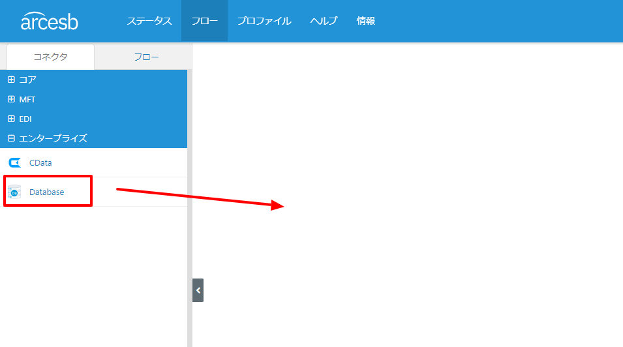This screenshot has width=623, height=347.
Task: Click the コア category label
Action: (28, 80)
